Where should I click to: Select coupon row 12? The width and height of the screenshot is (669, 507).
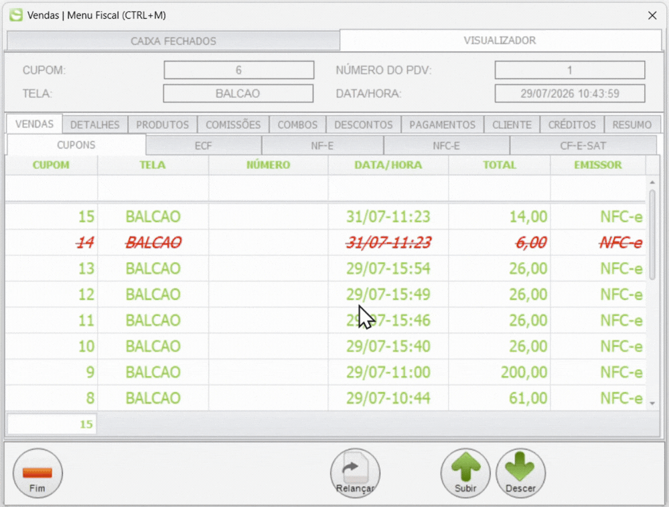[x=325, y=295]
